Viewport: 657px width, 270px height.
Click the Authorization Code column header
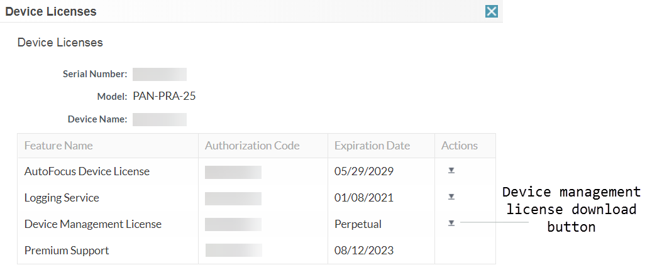(252, 146)
